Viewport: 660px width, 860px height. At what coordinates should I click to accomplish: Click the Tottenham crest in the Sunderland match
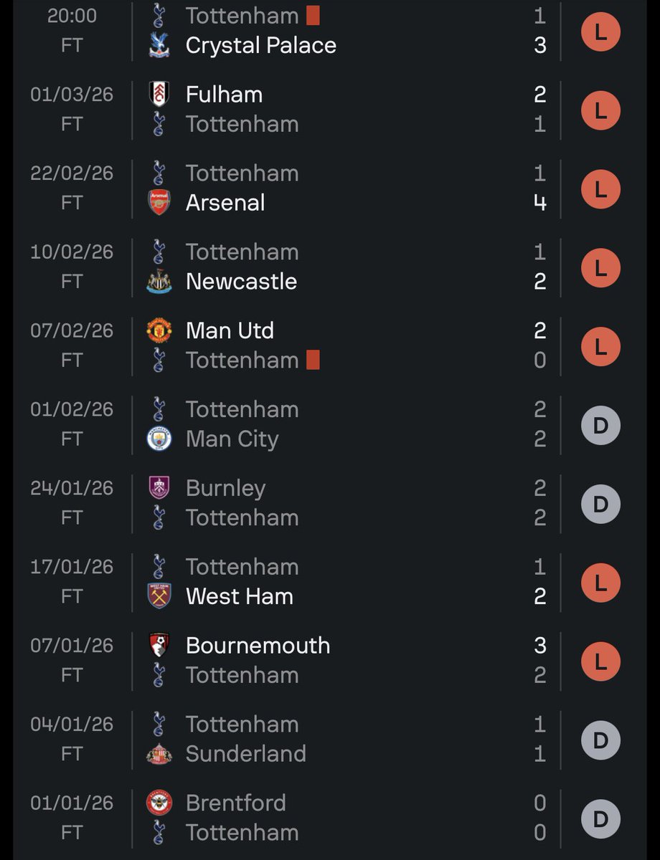click(159, 724)
